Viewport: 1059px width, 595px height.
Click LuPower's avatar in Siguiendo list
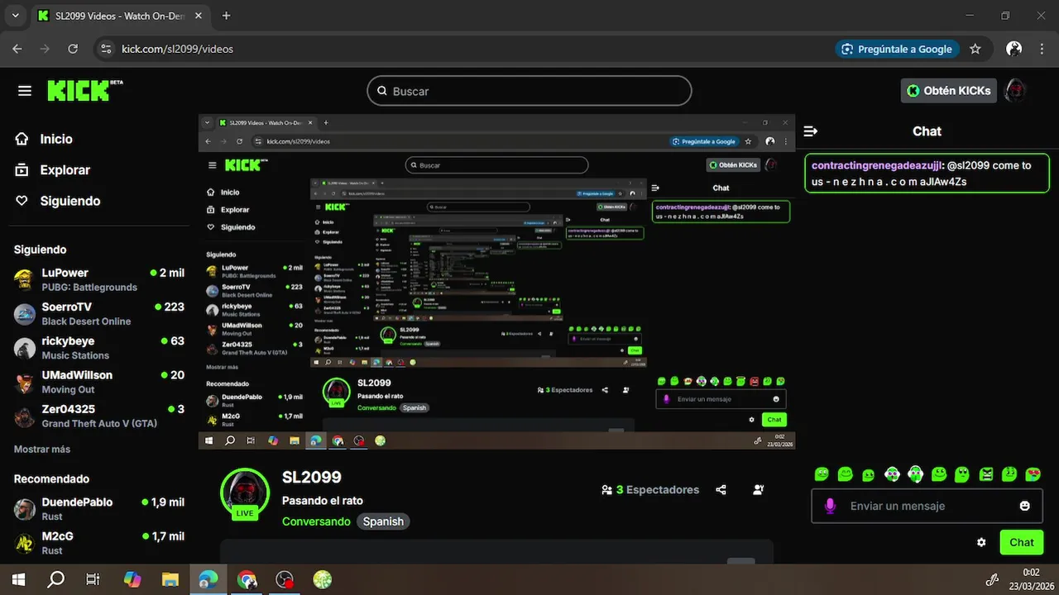pyautogui.click(x=25, y=279)
